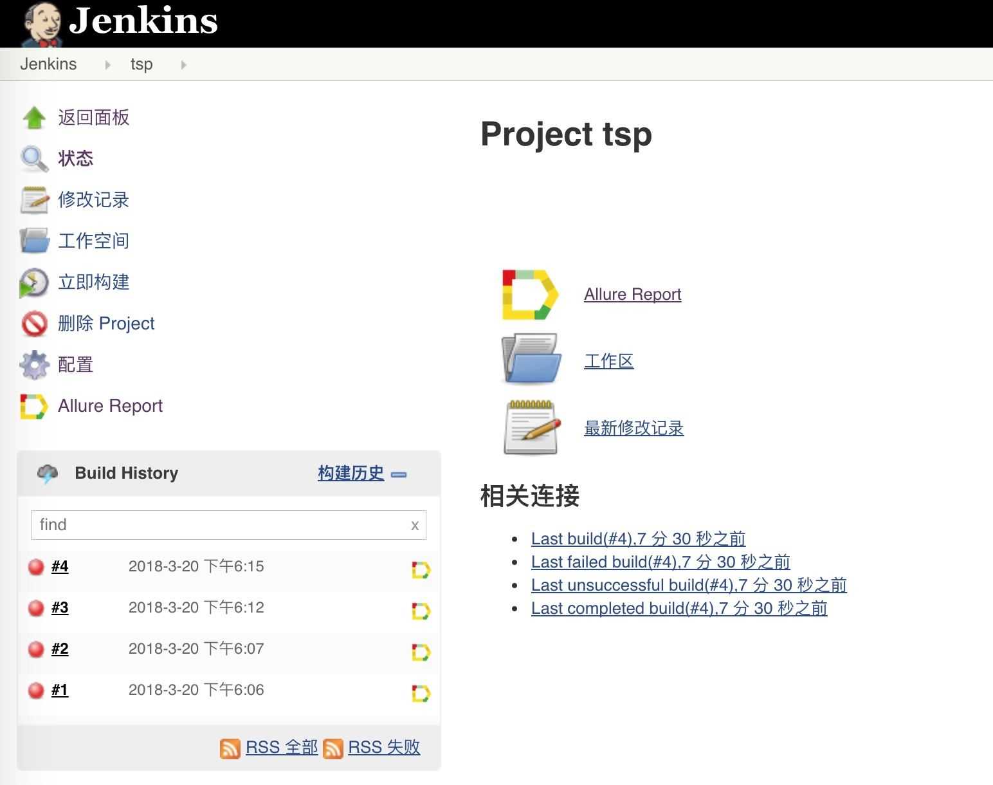Open 工作空间 in the side menu
The height and width of the screenshot is (785, 993).
pyautogui.click(x=94, y=241)
